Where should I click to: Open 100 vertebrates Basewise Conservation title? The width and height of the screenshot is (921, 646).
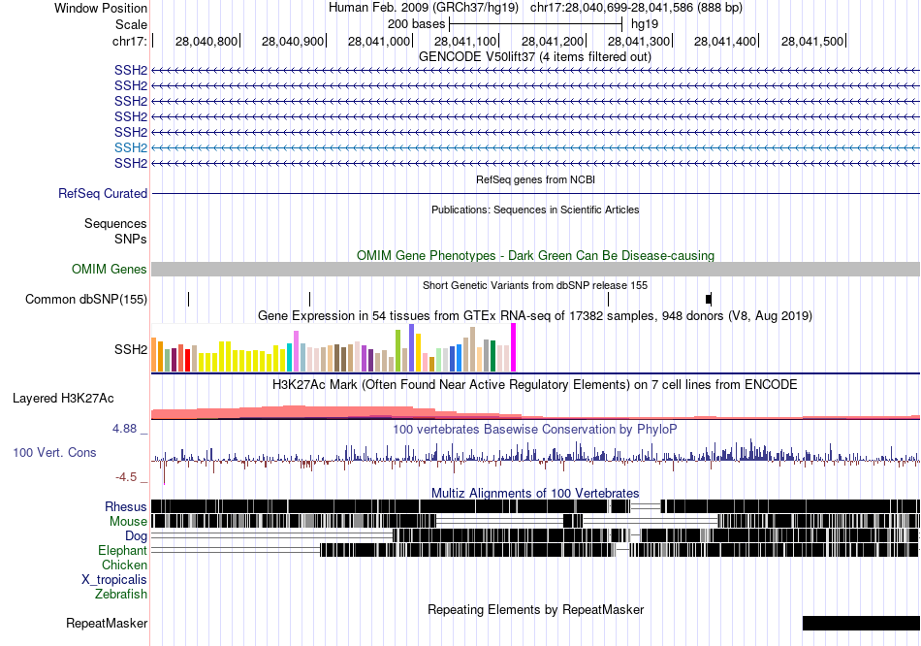pyautogui.click(x=535, y=430)
